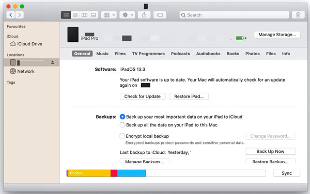This screenshot has width=310, height=194.
Task: Open the TV Programmes tab
Action: coord(148,54)
